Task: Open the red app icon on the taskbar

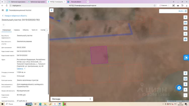Action: (65, 104)
